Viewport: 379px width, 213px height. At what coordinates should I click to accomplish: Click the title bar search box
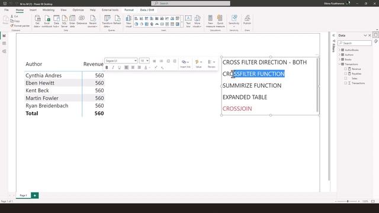(191, 4)
